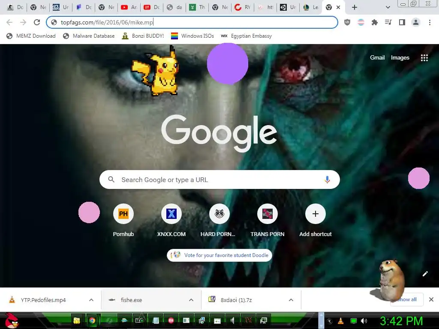Start voice search with the microphone
Viewport: 439px width, 329px height.
pos(327,179)
